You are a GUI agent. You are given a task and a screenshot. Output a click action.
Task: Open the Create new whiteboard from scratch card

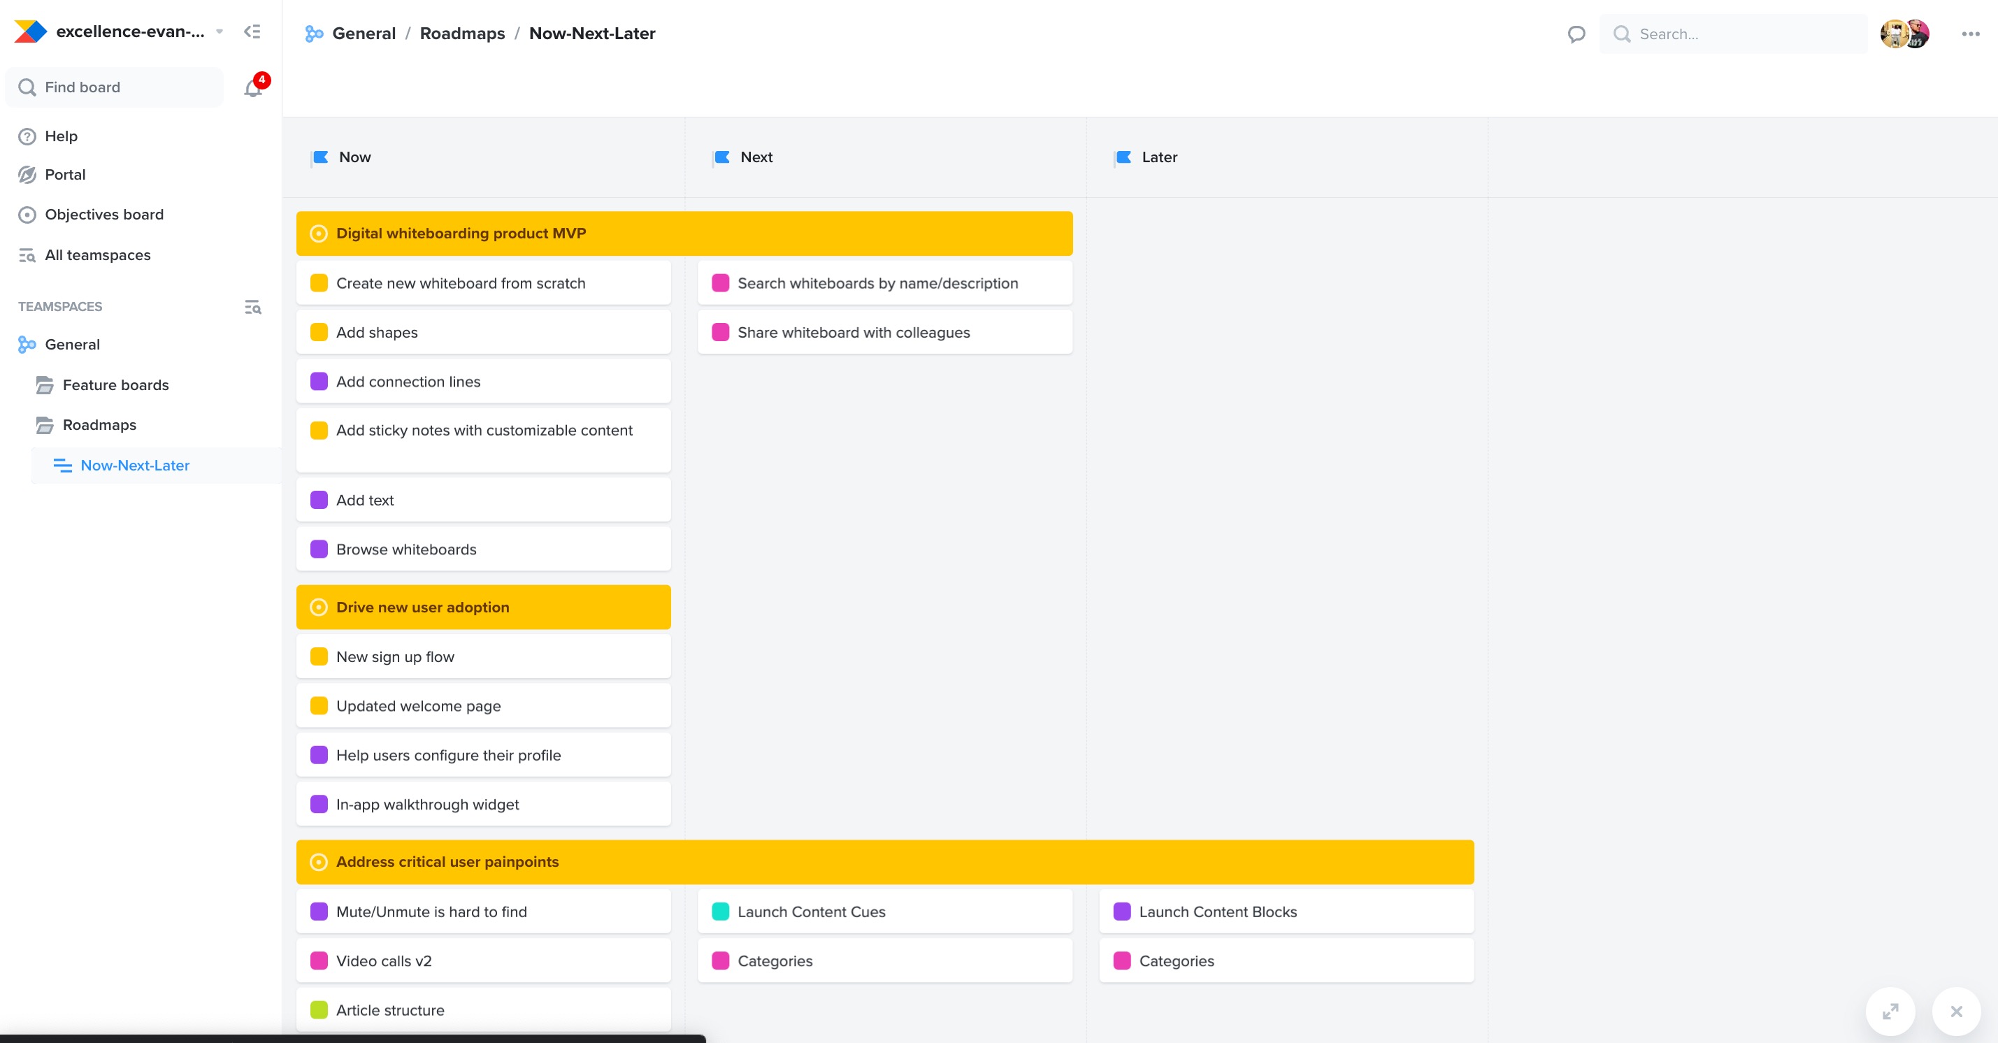pyautogui.click(x=483, y=283)
